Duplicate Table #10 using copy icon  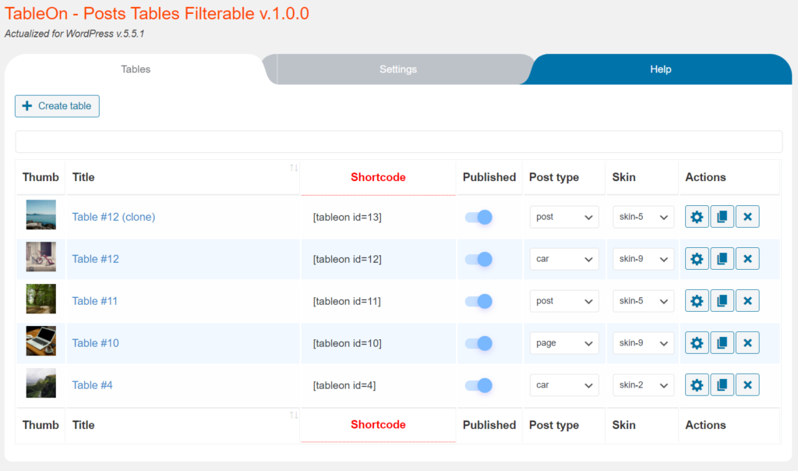coord(722,342)
